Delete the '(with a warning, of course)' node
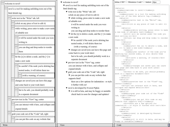 point(20,74)
